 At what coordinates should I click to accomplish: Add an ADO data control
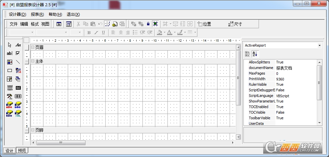pos(10,105)
